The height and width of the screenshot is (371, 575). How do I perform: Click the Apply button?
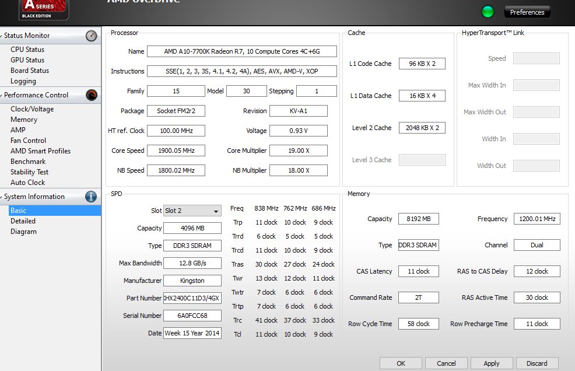[492, 363]
